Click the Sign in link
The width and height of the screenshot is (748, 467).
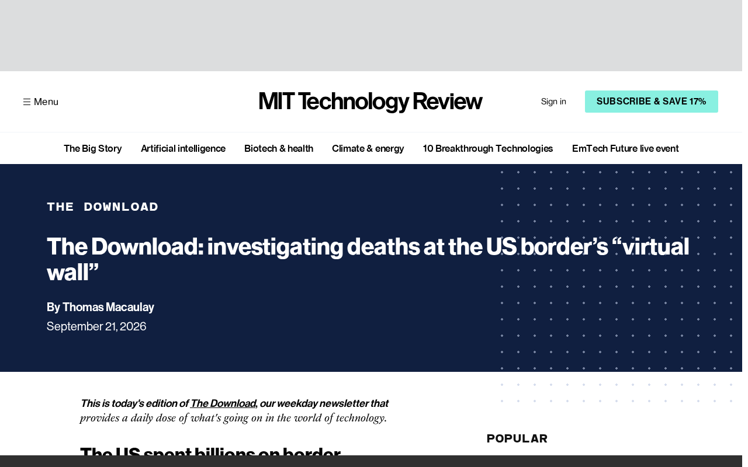(x=553, y=102)
